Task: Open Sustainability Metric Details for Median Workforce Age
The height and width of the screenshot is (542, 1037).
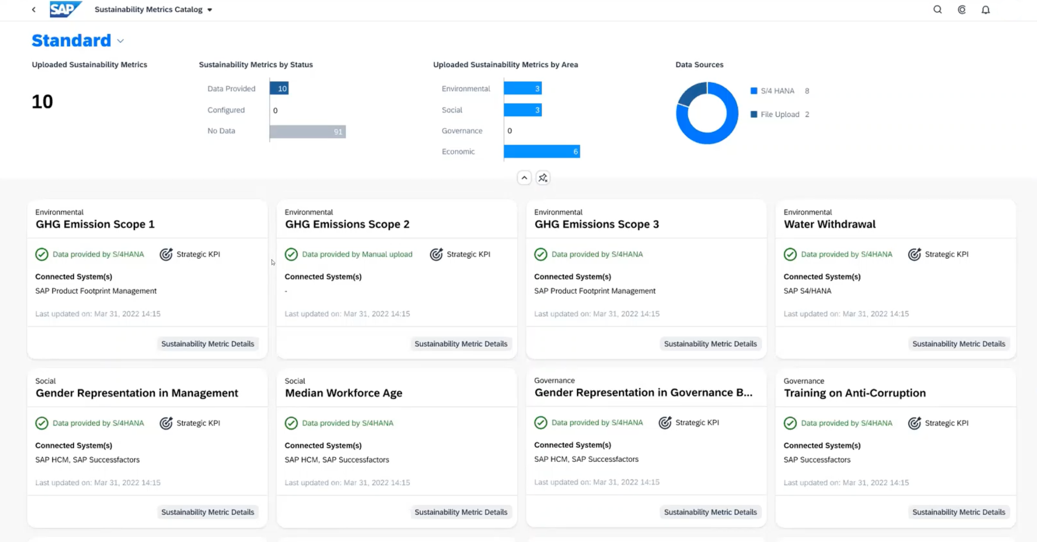Action: click(461, 512)
